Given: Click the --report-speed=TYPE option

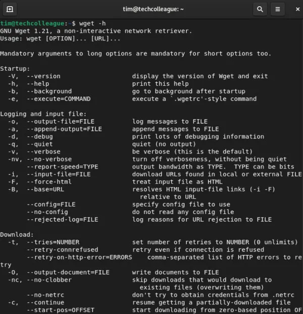Looking at the screenshot, I should tap(63, 167).
